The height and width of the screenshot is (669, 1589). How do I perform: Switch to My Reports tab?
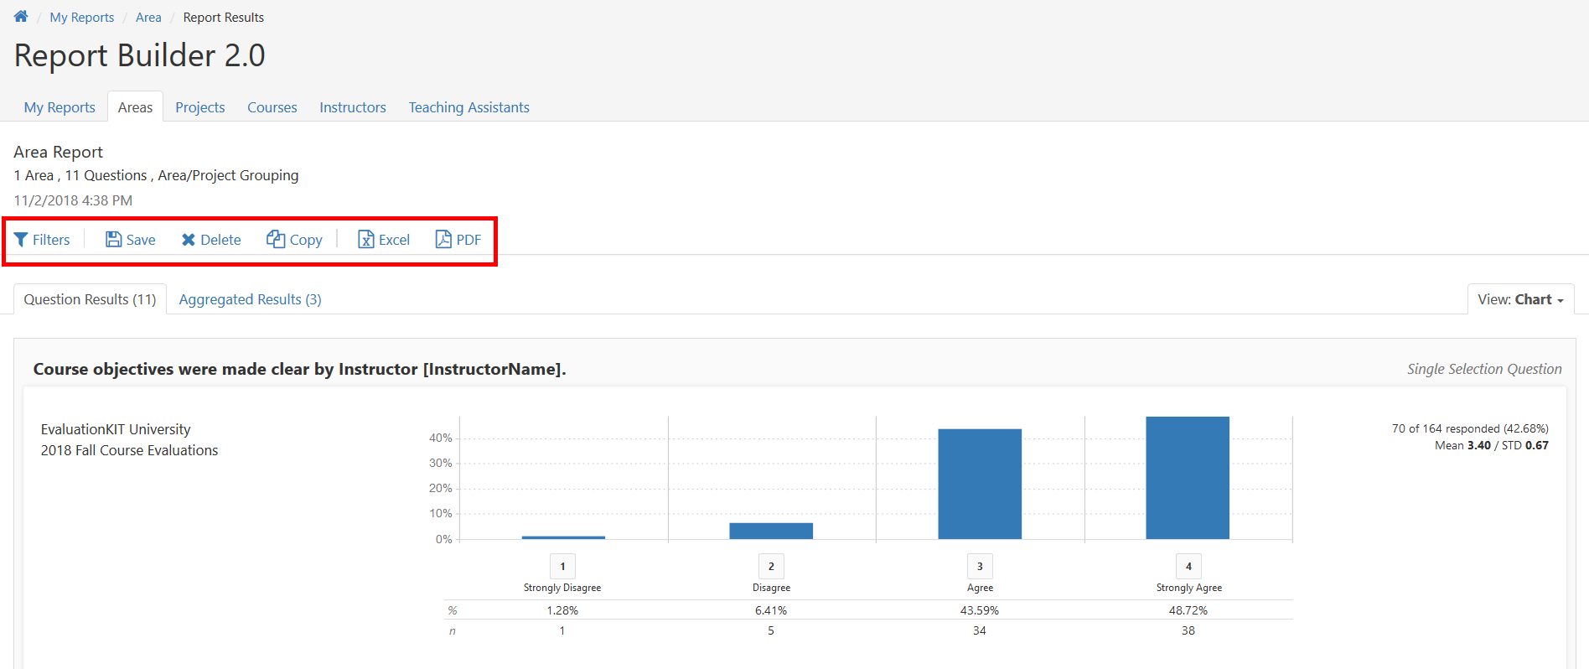click(60, 107)
